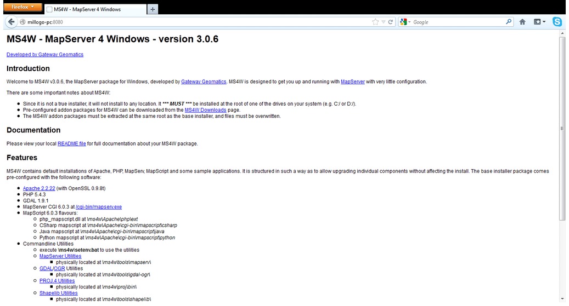Follow the MapServer link in introduction
569x306 pixels.
pyautogui.click(x=353, y=82)
